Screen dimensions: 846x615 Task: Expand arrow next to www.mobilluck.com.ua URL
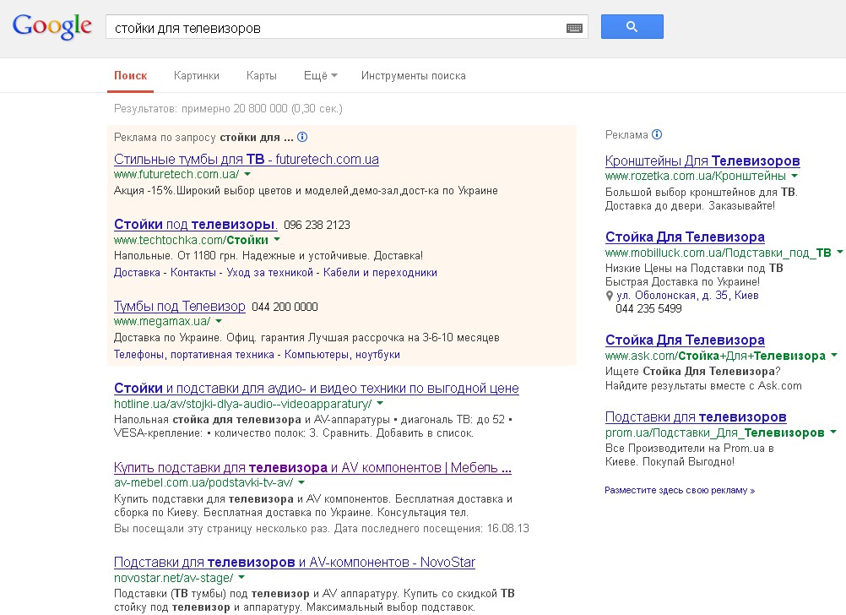click(x=839, y=252)
